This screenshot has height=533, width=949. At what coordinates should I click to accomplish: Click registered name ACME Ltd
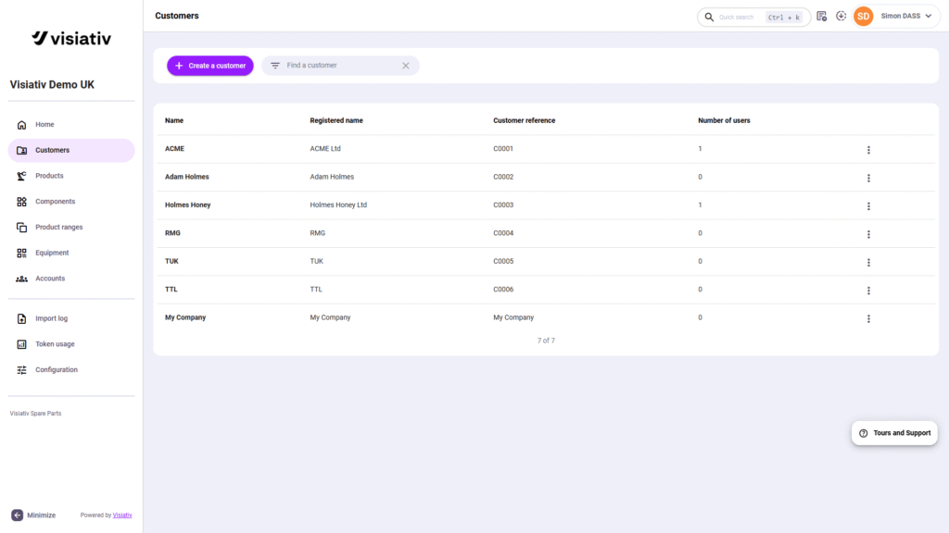tap(325, 149)
